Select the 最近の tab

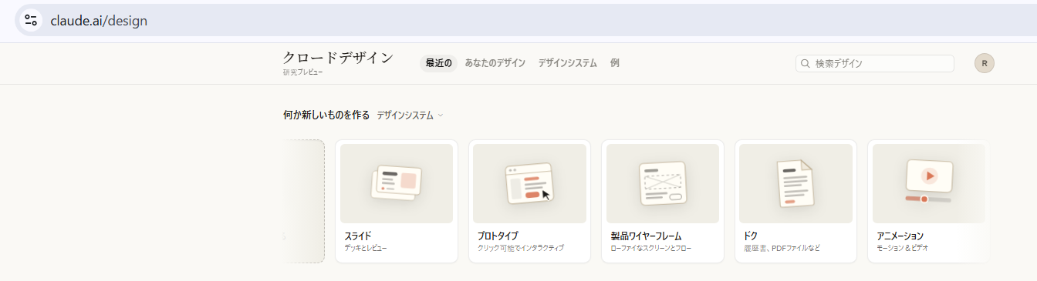coord(438,63)
